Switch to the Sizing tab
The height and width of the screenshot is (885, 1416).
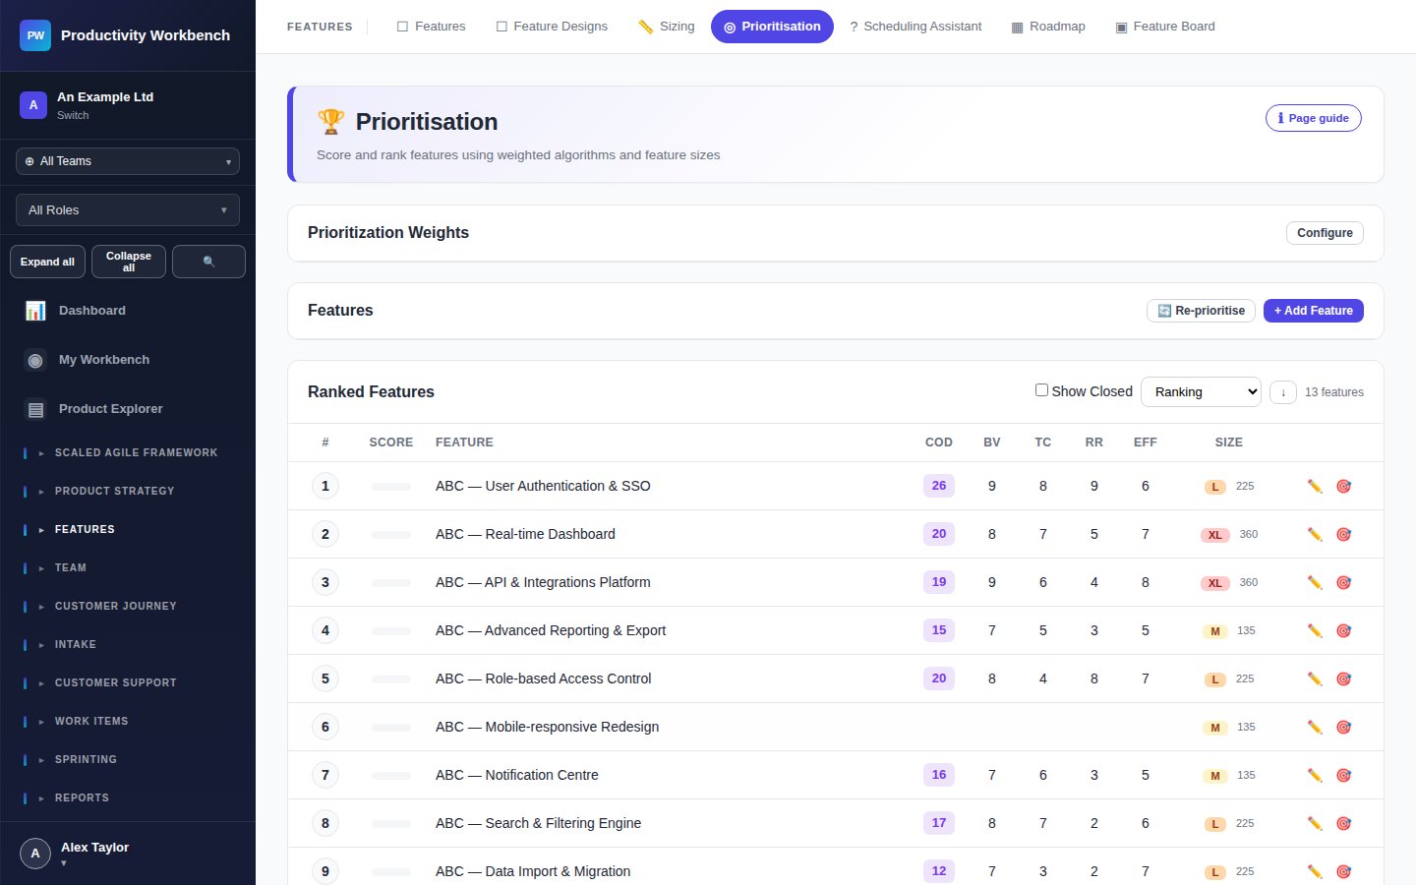[x=666, y=27]
